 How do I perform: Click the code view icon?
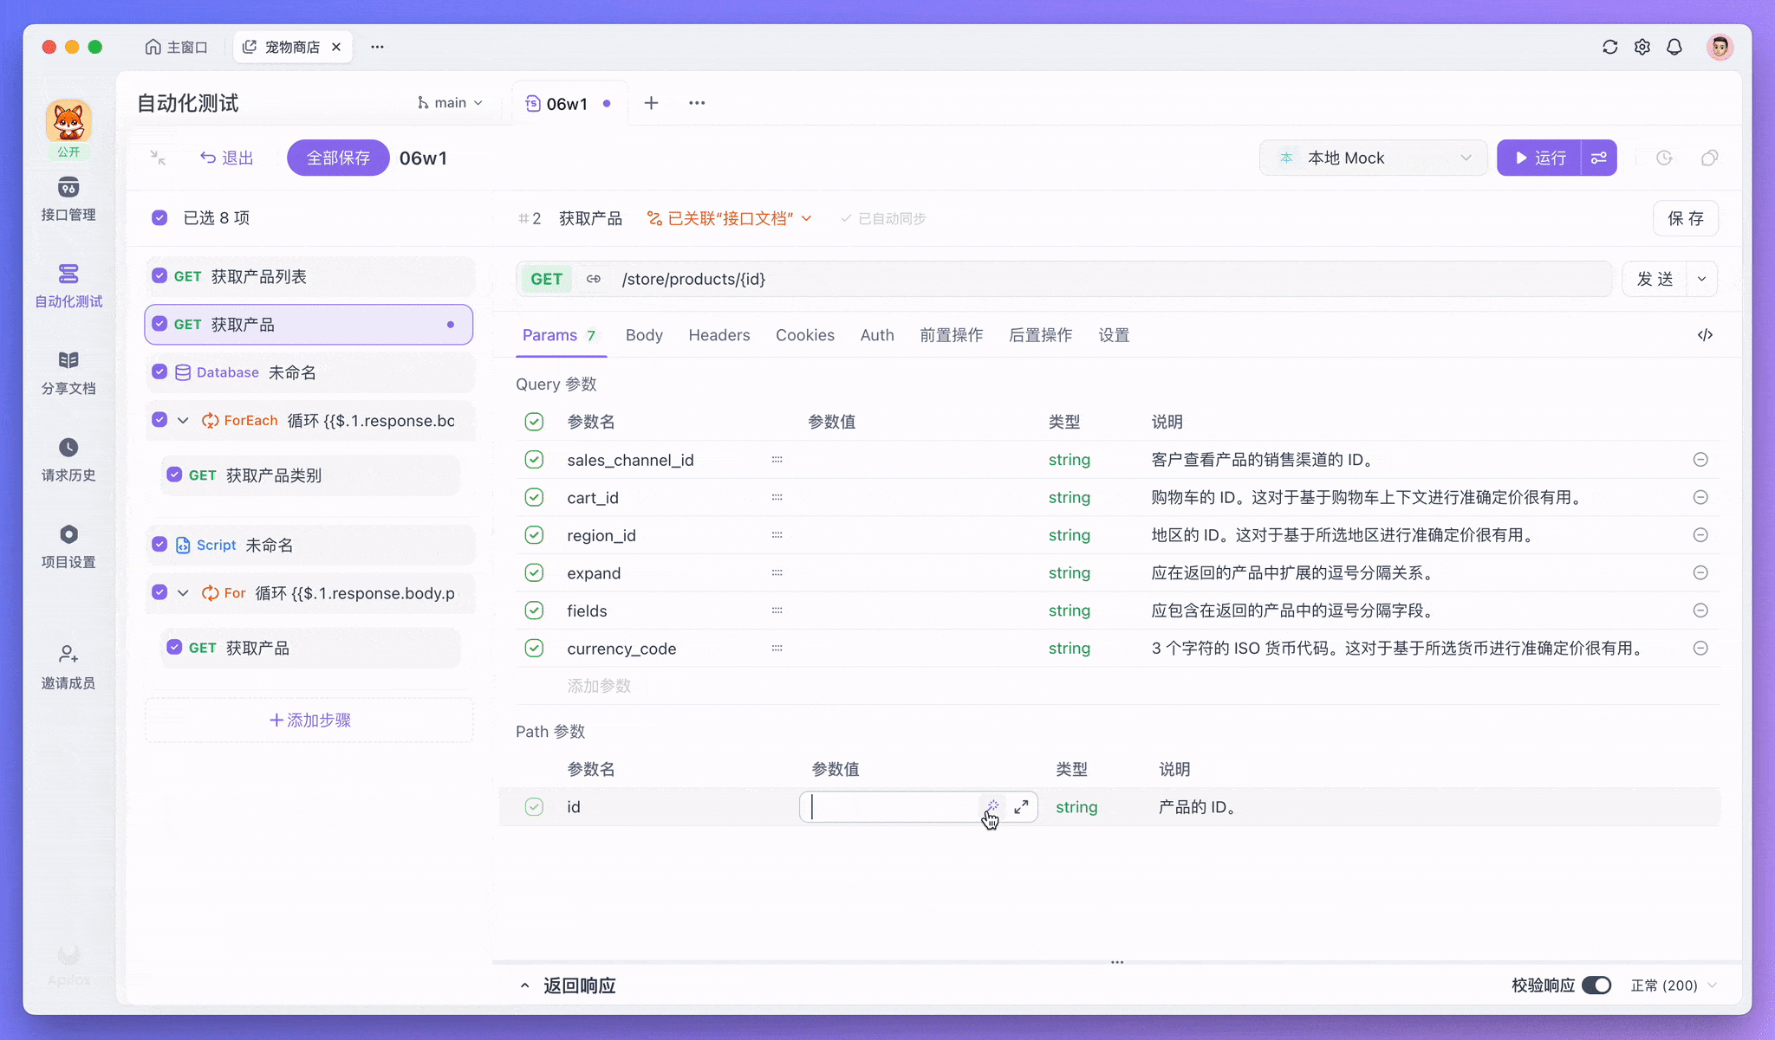(x=1705, y=335)
